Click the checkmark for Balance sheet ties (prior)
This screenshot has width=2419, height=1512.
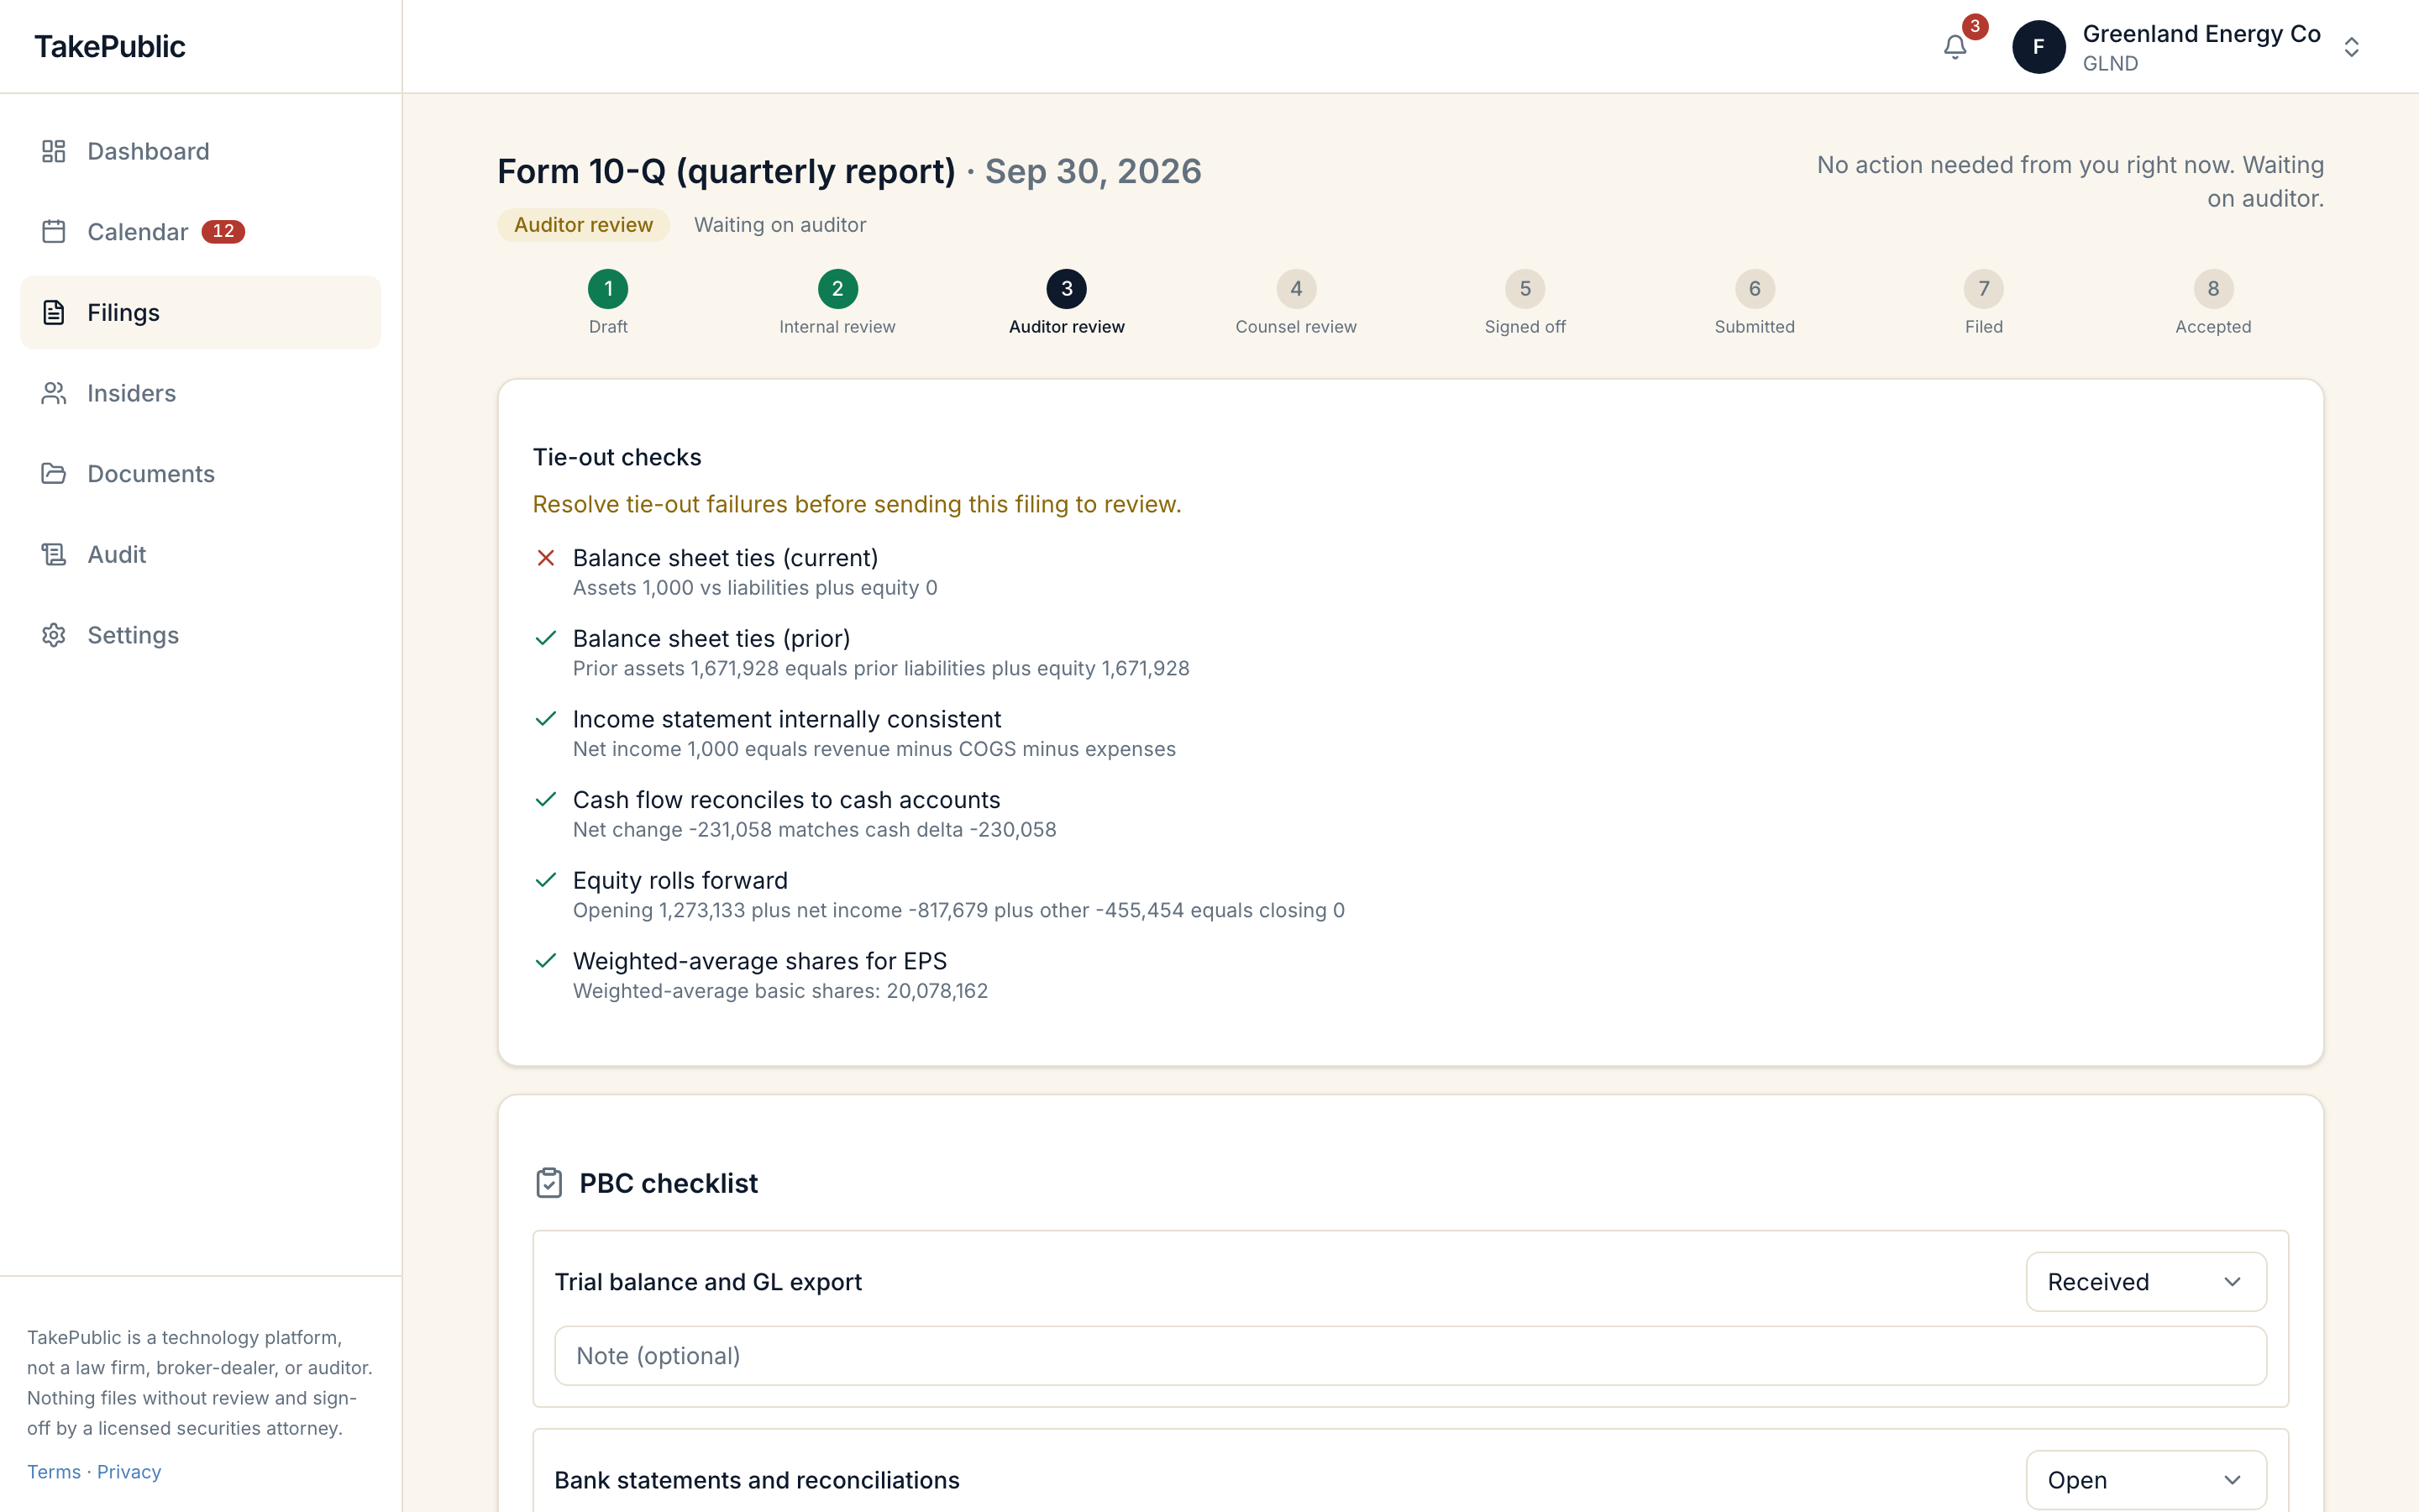click(546, 638)
